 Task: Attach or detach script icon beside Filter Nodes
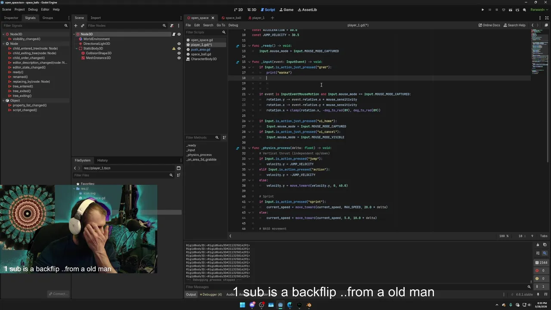click(x=172, y=25)
